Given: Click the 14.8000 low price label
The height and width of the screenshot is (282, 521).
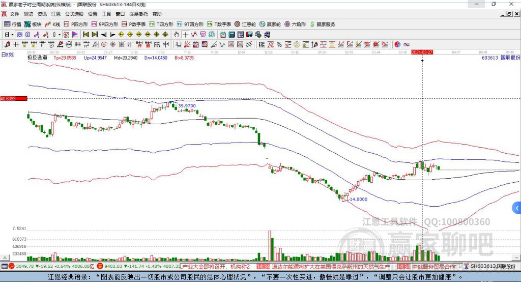Looking at the screenshot, I should 359,199.
